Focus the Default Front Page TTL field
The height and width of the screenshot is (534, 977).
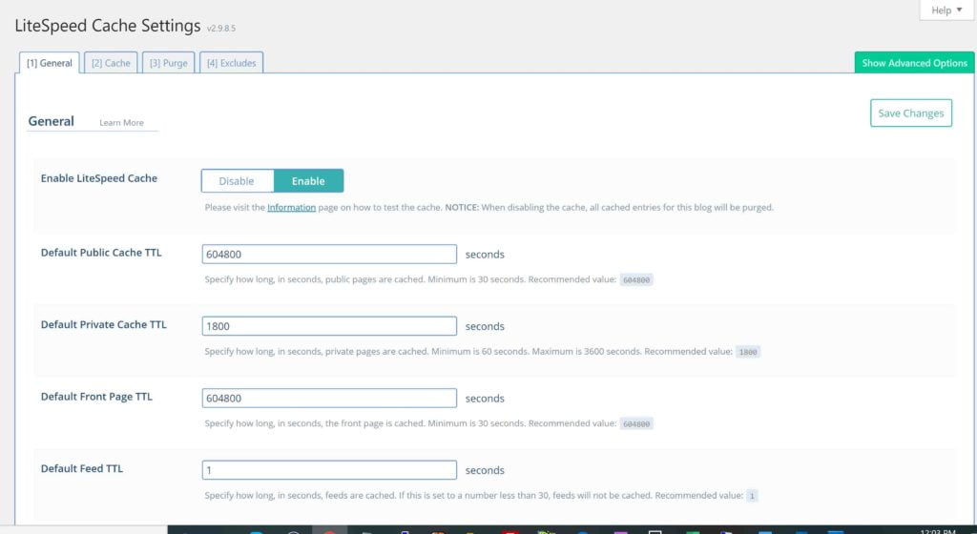coord(329,398)
